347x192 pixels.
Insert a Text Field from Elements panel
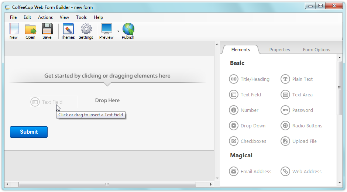(x=245, y=95)
